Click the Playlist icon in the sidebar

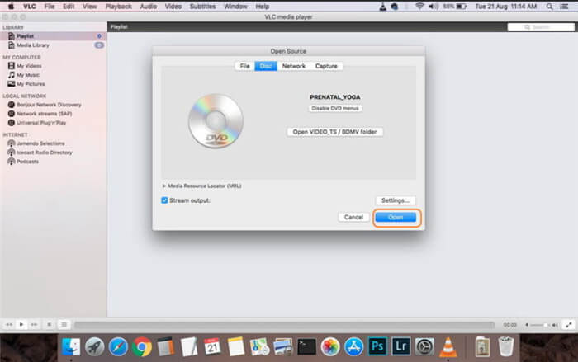point(11,36)
